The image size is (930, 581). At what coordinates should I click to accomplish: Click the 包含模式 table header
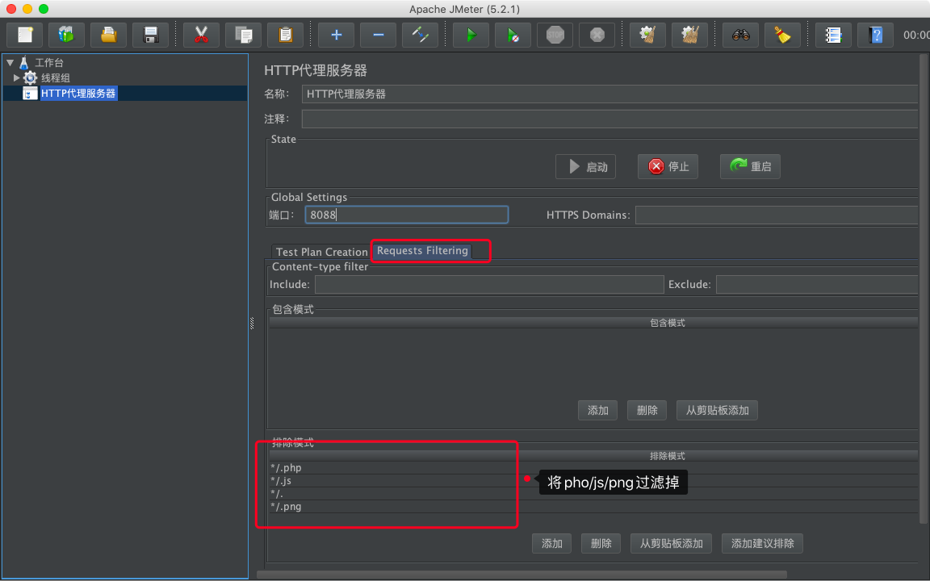[x=593, y=323]
